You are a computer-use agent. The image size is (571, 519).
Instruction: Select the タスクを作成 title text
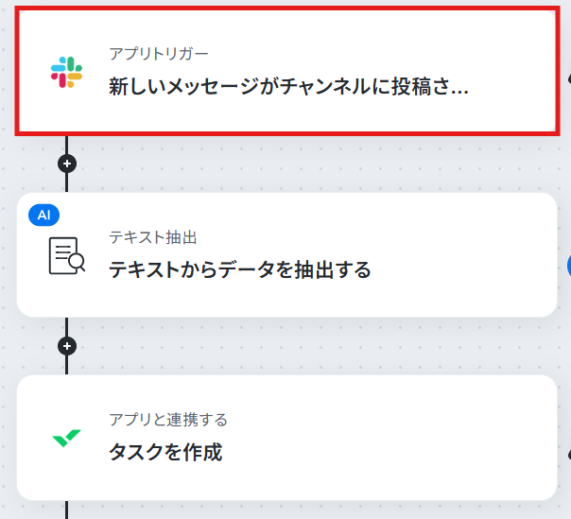(165, 452)
